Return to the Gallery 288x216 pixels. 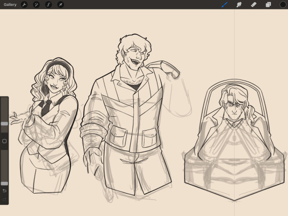[10, 5]
